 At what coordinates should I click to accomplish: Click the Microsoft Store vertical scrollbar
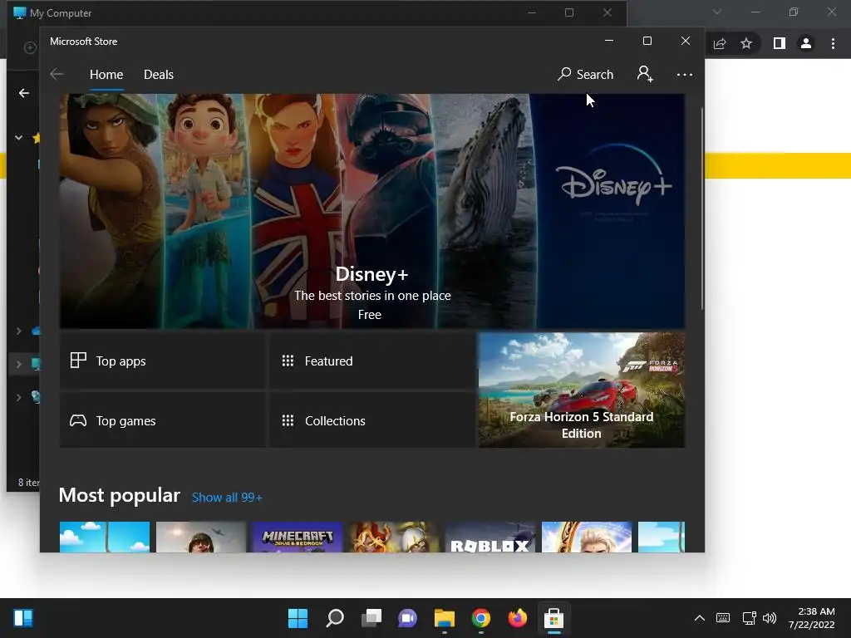click(701, 209)
